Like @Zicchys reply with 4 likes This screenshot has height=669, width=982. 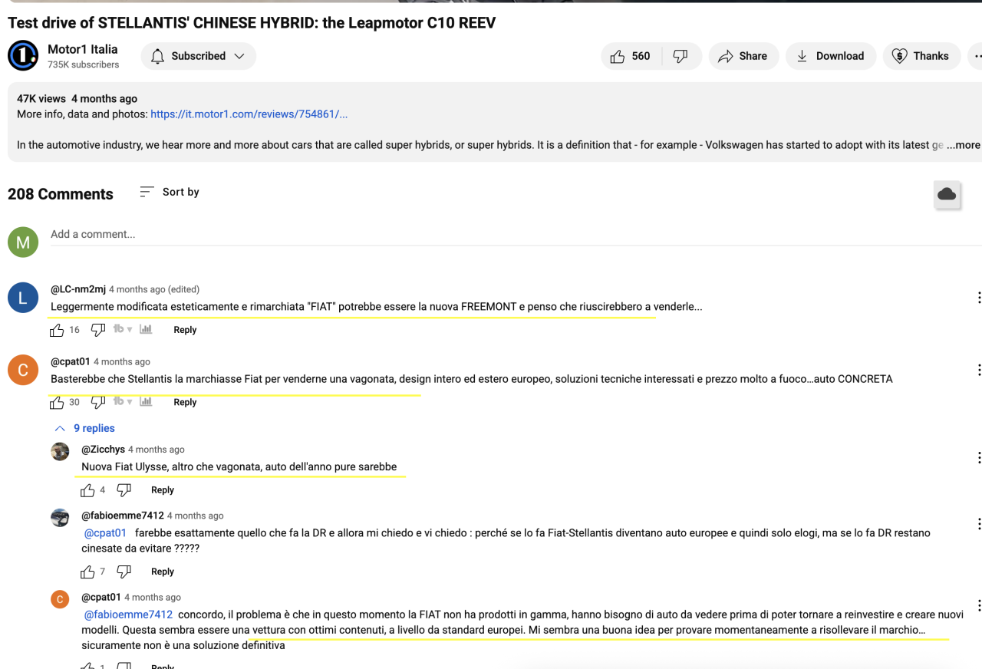pos(87,490)
